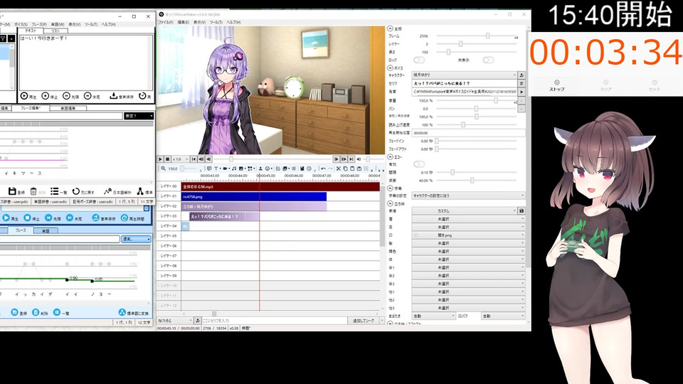
Task: Click the ストップ stop timer button
Action: 556,85
